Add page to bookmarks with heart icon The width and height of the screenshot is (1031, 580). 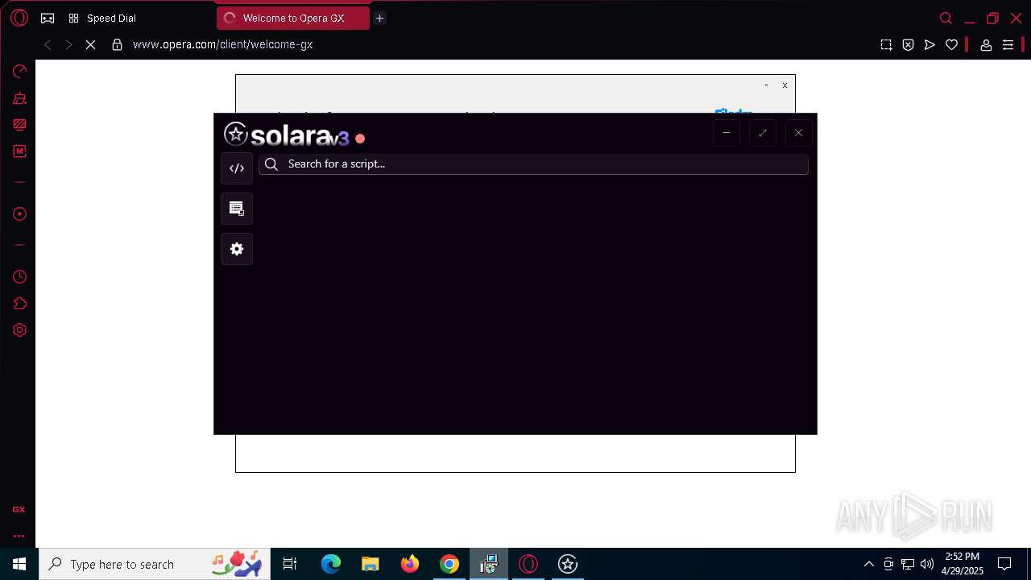point(951,45)
